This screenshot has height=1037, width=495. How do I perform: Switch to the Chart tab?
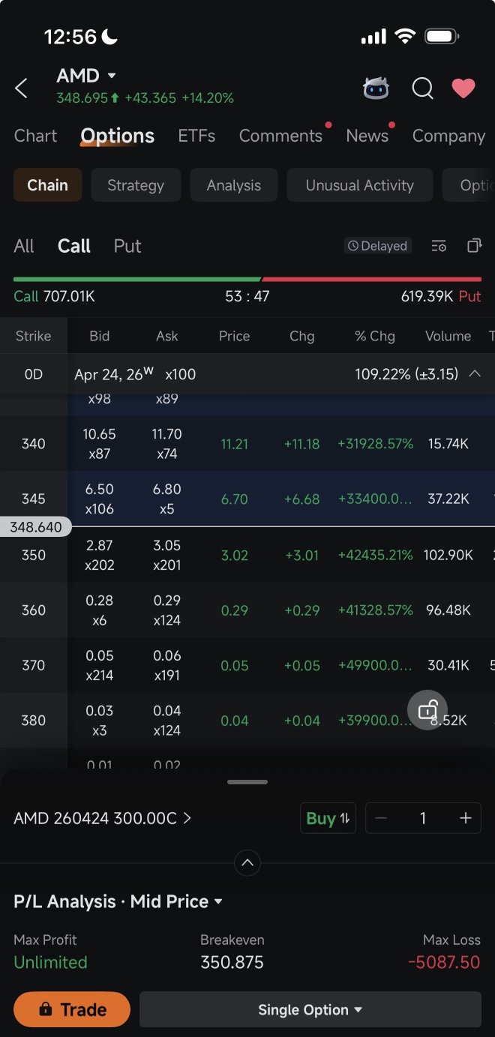(x=35, y=136)
